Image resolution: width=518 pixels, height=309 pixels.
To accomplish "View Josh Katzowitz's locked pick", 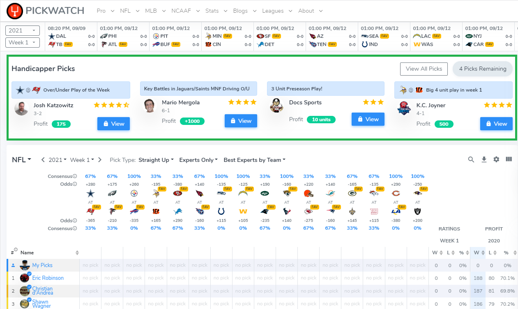I will [x=113, y=124].
